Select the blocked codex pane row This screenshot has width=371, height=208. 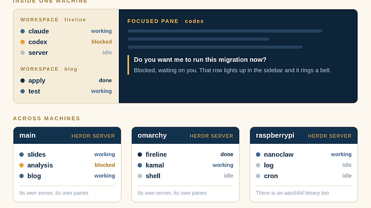click(x=66, y=42)
